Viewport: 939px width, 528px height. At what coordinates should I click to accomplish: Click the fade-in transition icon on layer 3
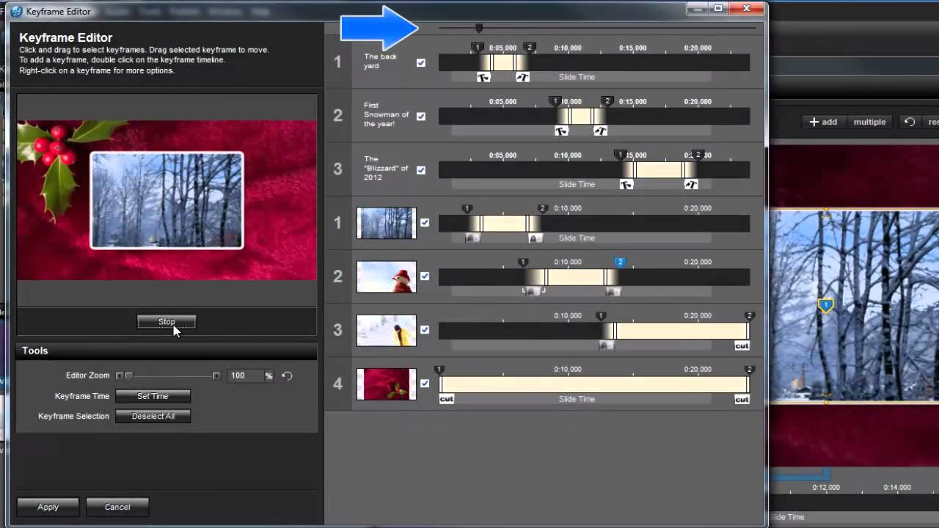point(606,345)
